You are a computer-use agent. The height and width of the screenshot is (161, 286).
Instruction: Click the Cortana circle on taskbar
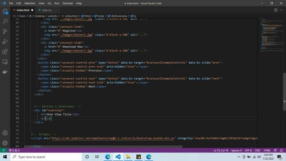87,157
